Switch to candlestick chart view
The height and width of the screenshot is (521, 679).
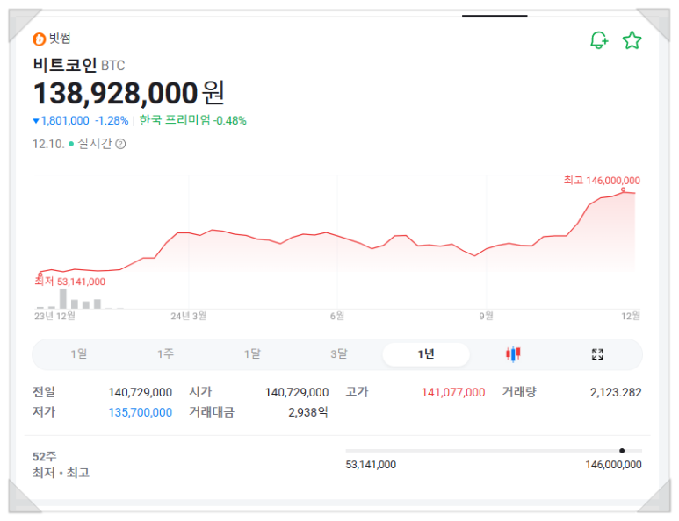tap(513, 354)
